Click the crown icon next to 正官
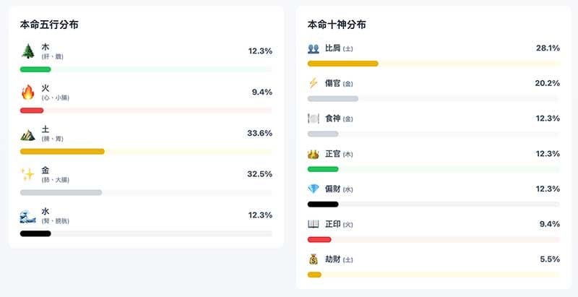The image size is (578, 297). tap(313, 154)
